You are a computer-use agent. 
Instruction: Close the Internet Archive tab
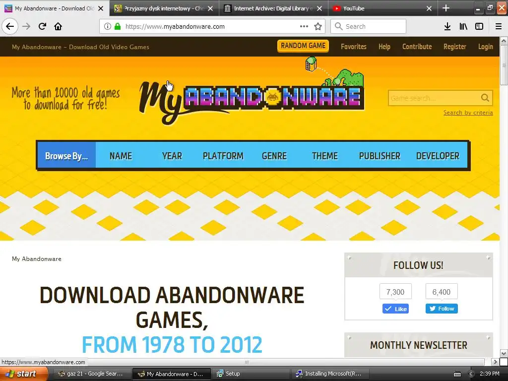click(x=319, y=8)
